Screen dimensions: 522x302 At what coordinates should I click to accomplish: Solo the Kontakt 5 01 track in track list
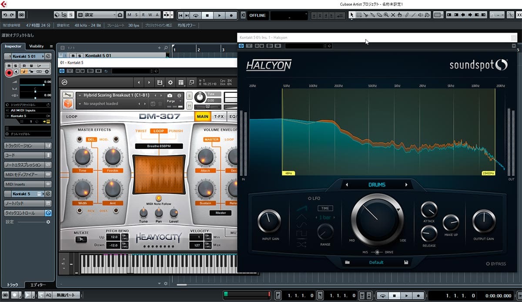pyautogui.click(x=79, y=56)
